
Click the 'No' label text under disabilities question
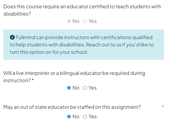coord(76,21)
